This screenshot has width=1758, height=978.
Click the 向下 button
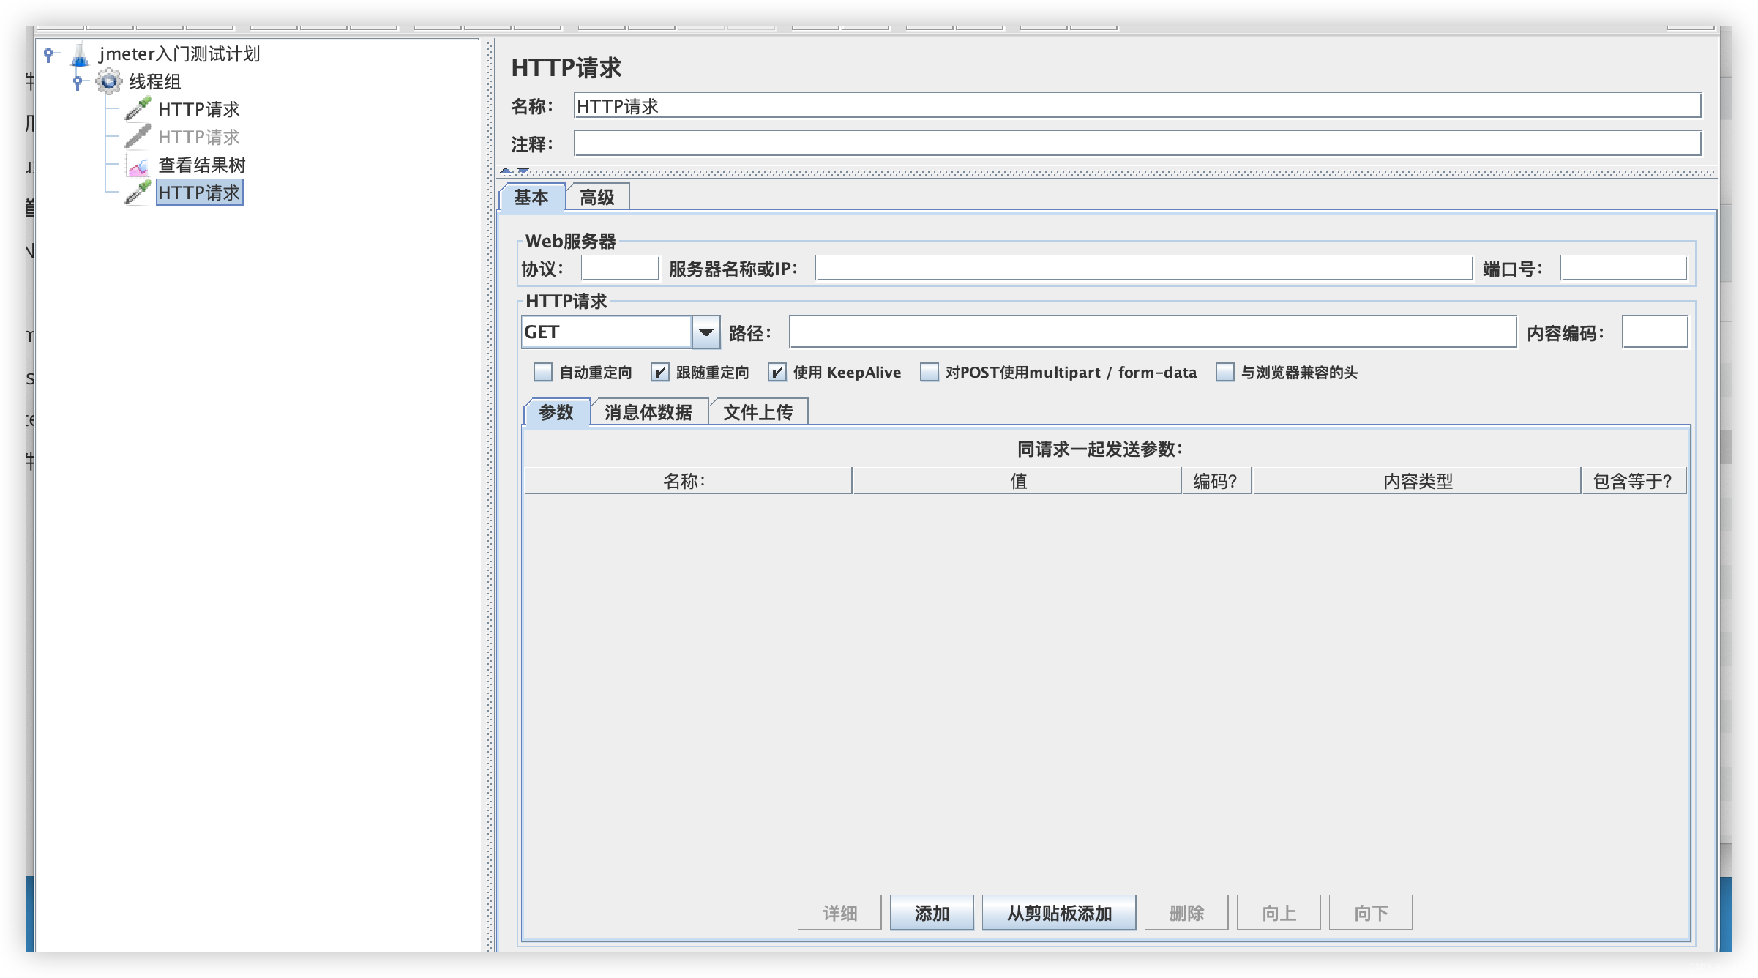tap(1371, 913)
